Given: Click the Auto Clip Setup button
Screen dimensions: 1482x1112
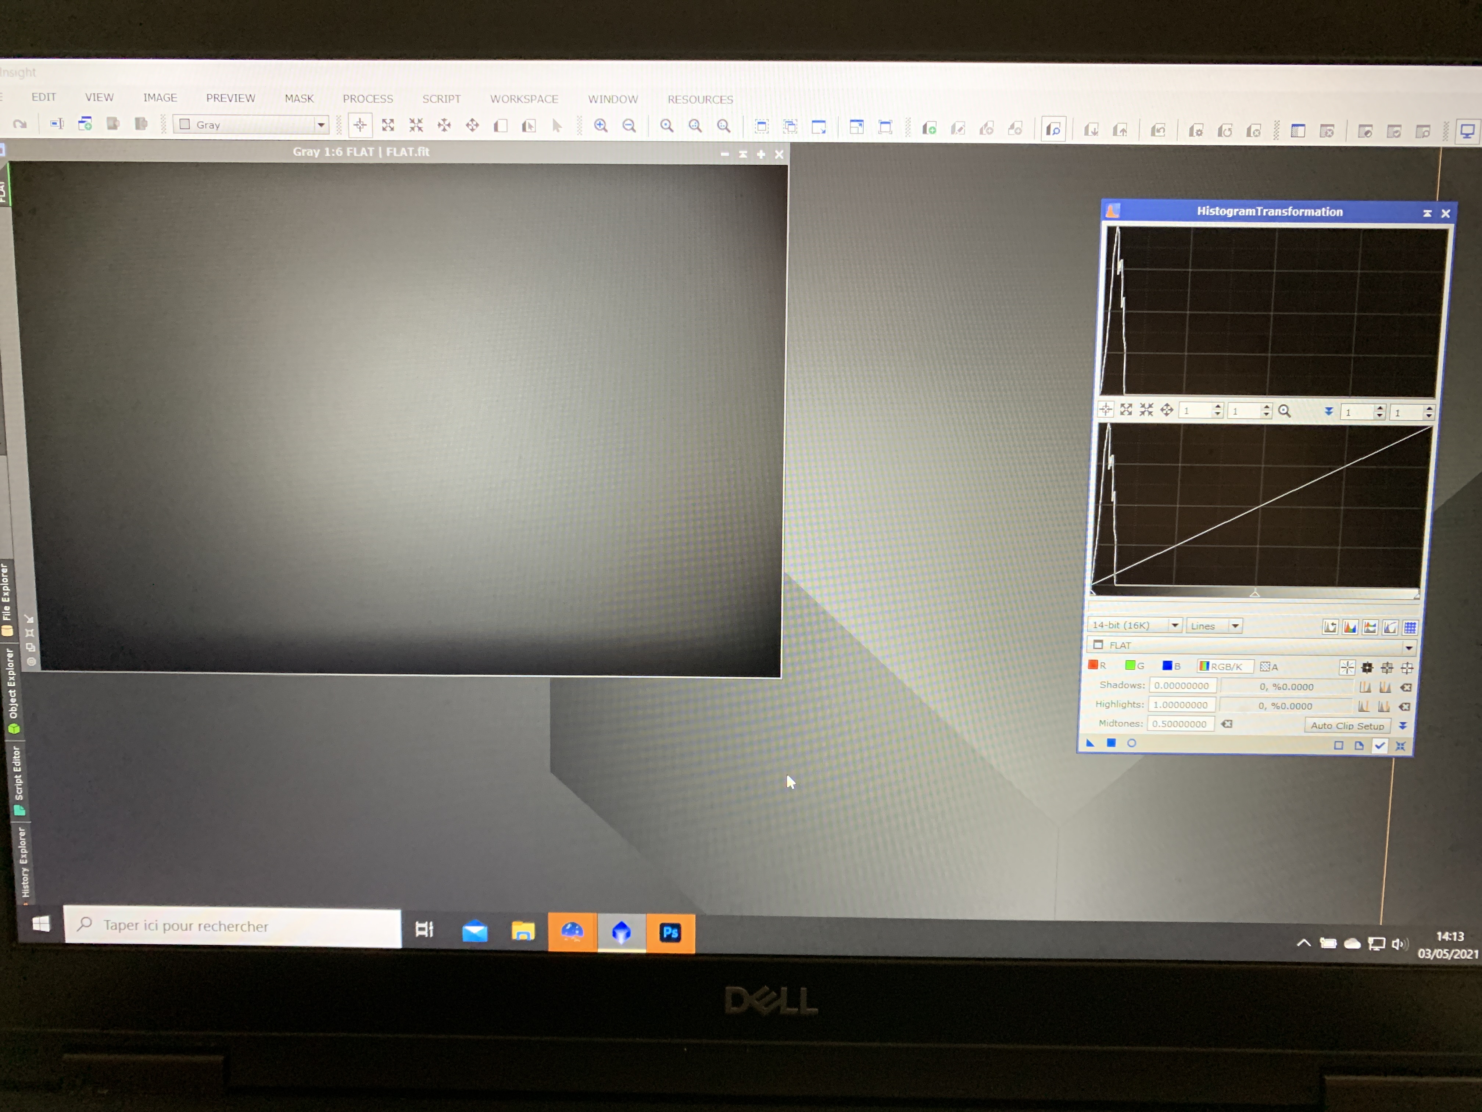Looking at the screenshot, I should 1347,725.
